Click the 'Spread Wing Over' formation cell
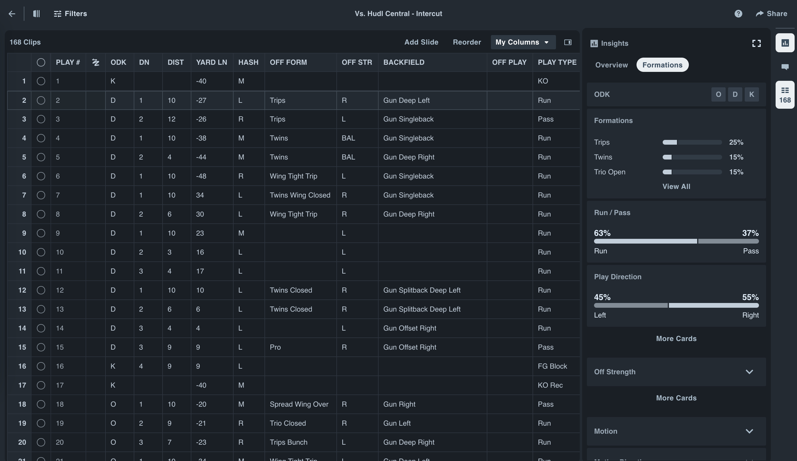The image size is (797, 461). point(300,404)
